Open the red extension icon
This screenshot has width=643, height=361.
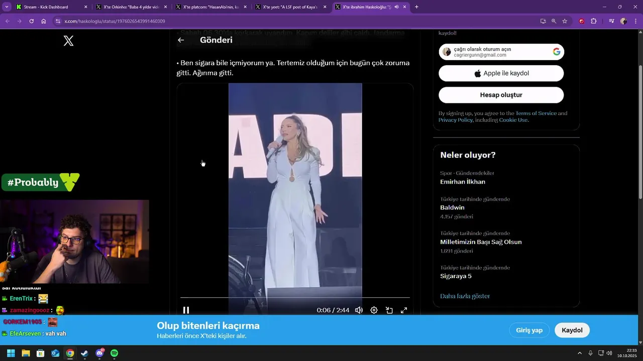click(x=582, y=21)
